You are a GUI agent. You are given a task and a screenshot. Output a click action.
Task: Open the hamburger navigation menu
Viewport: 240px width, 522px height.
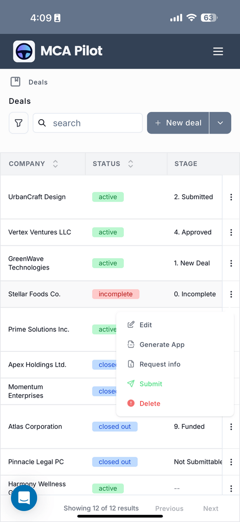click(x=218, y=51)
